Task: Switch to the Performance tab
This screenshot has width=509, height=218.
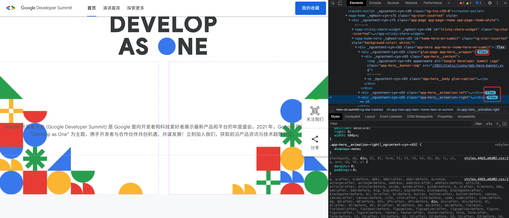Action: coord(433,3)
